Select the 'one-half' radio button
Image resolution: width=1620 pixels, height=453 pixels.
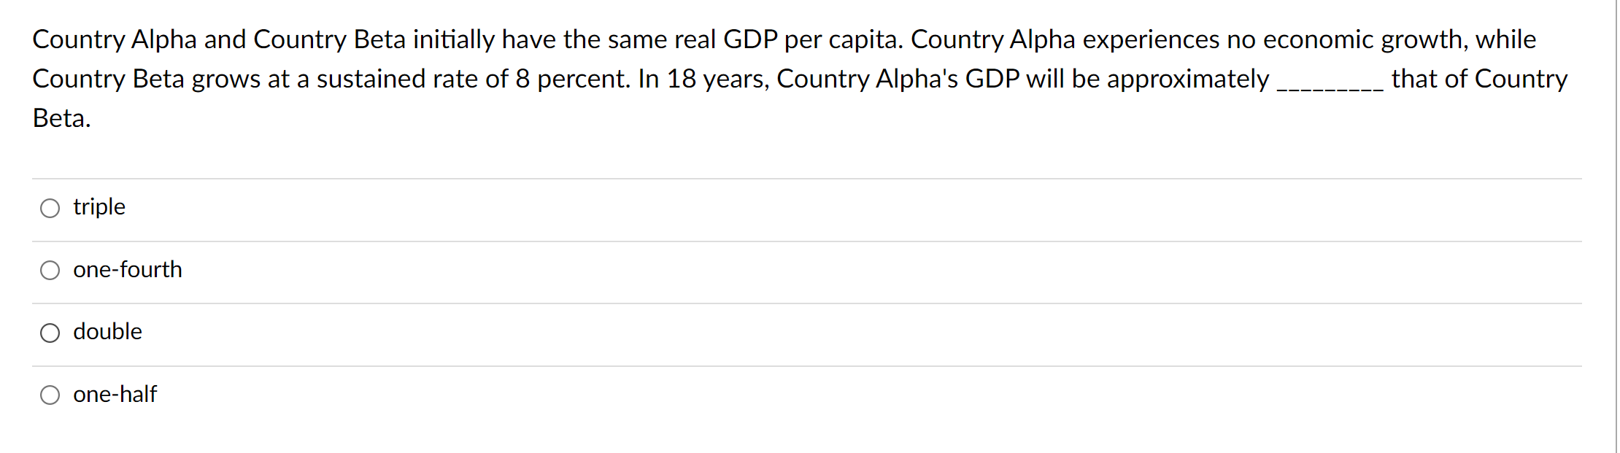point(50,394)
